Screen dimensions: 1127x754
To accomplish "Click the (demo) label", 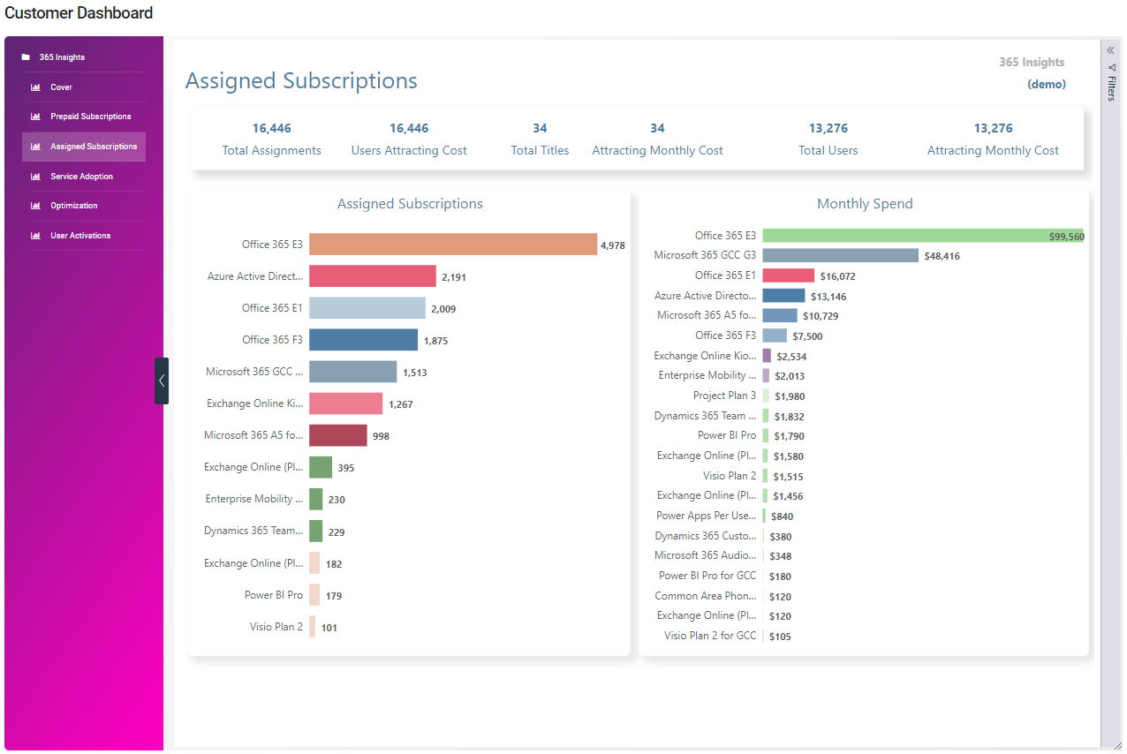I will [1047, 85].
